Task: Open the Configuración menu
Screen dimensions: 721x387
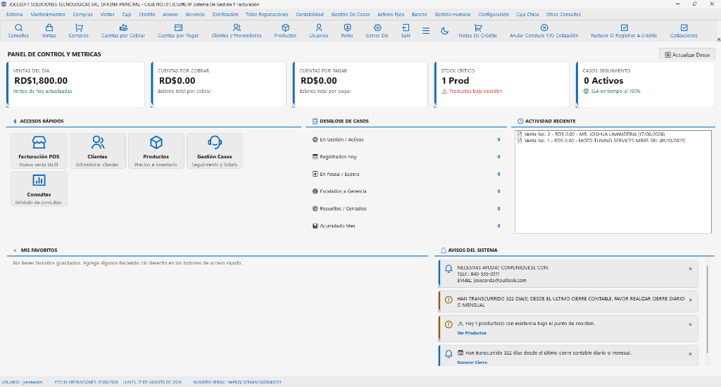Action: click(494, 14)
